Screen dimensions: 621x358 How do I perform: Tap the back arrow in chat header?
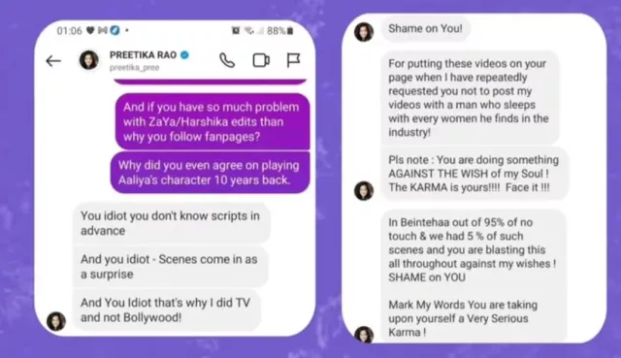coord(53,61)
